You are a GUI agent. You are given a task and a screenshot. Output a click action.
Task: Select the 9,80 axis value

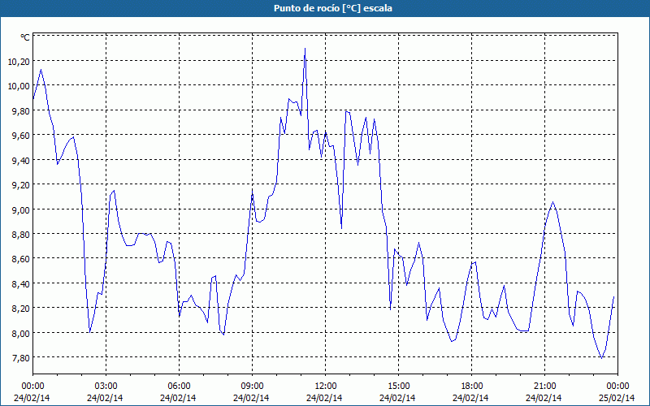pos(21,110)
